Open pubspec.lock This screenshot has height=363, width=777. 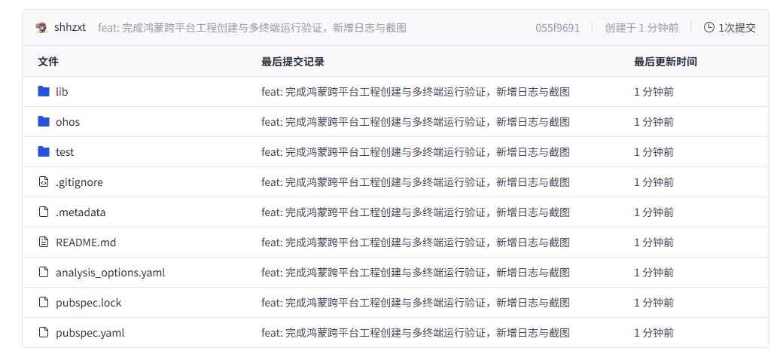pos(89,303)
